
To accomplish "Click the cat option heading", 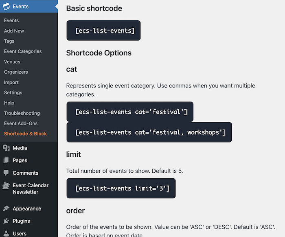I will pyautogui.click(x=72, y=69).
